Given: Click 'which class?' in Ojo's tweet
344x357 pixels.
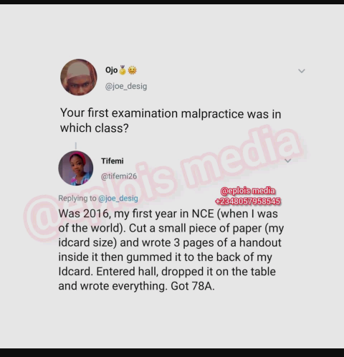Looking at the screenshot, I should 95,128.
